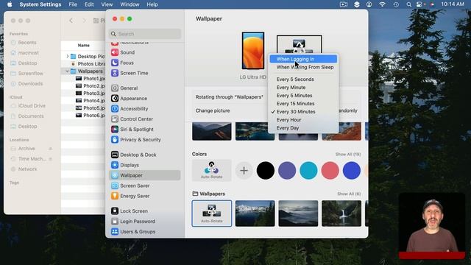Image resolution: width=471 pixels, height=265 pixels.
Task: Click the add custom color plus button
Action: [244, 171]
